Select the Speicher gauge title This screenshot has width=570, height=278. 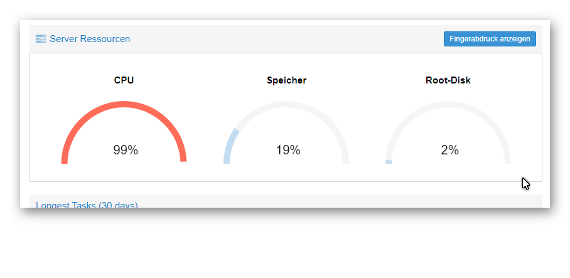pyautogui.click(x=286, y=80)
